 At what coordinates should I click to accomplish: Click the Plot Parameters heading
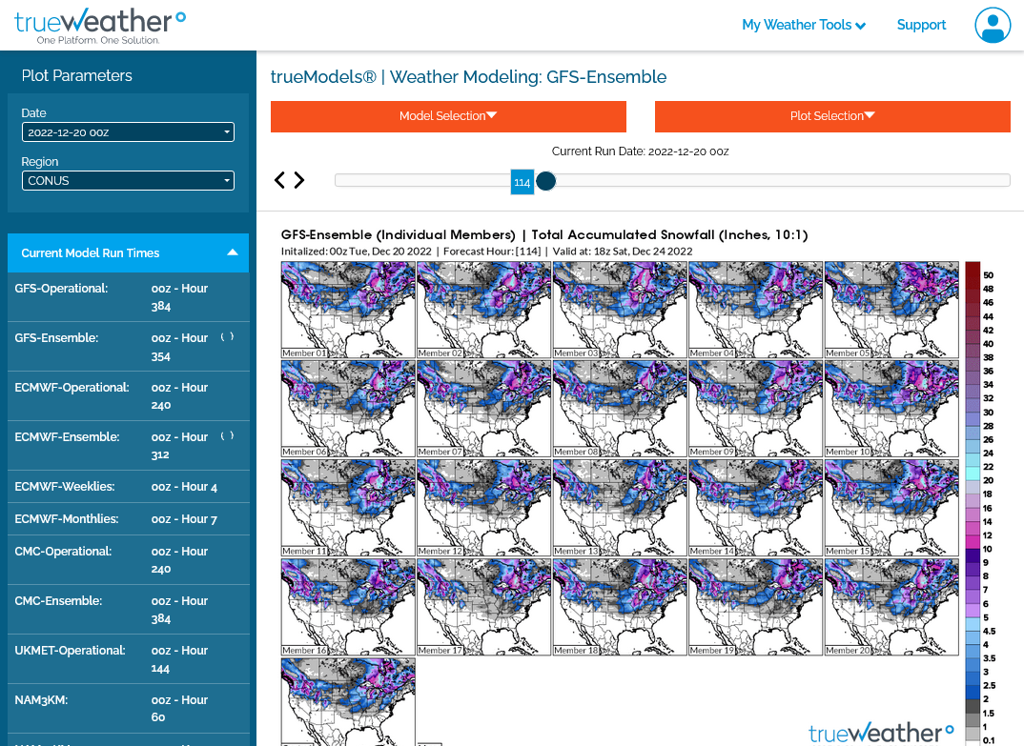[x=77, y=75]
